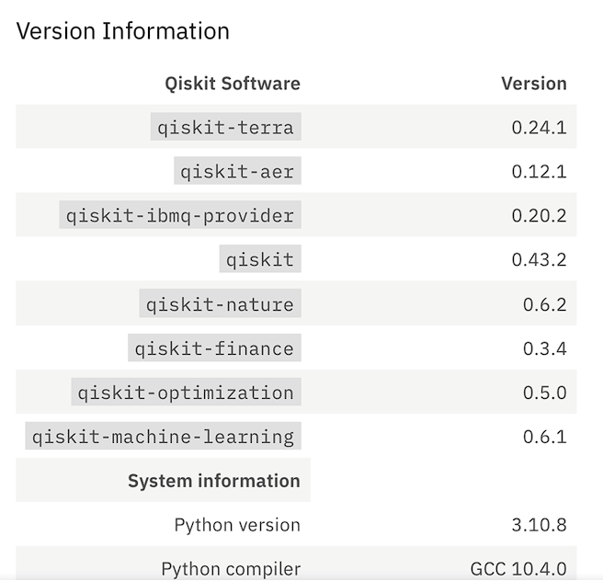Click the qiskit-terra version 0.24.1
603x581 pixels.
(x=539, y=128)
